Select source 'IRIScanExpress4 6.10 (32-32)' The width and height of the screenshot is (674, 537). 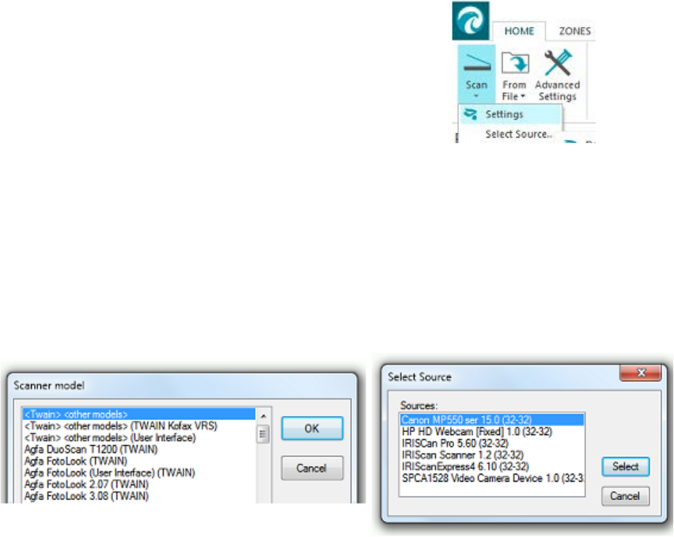click(x=492, y=466)
